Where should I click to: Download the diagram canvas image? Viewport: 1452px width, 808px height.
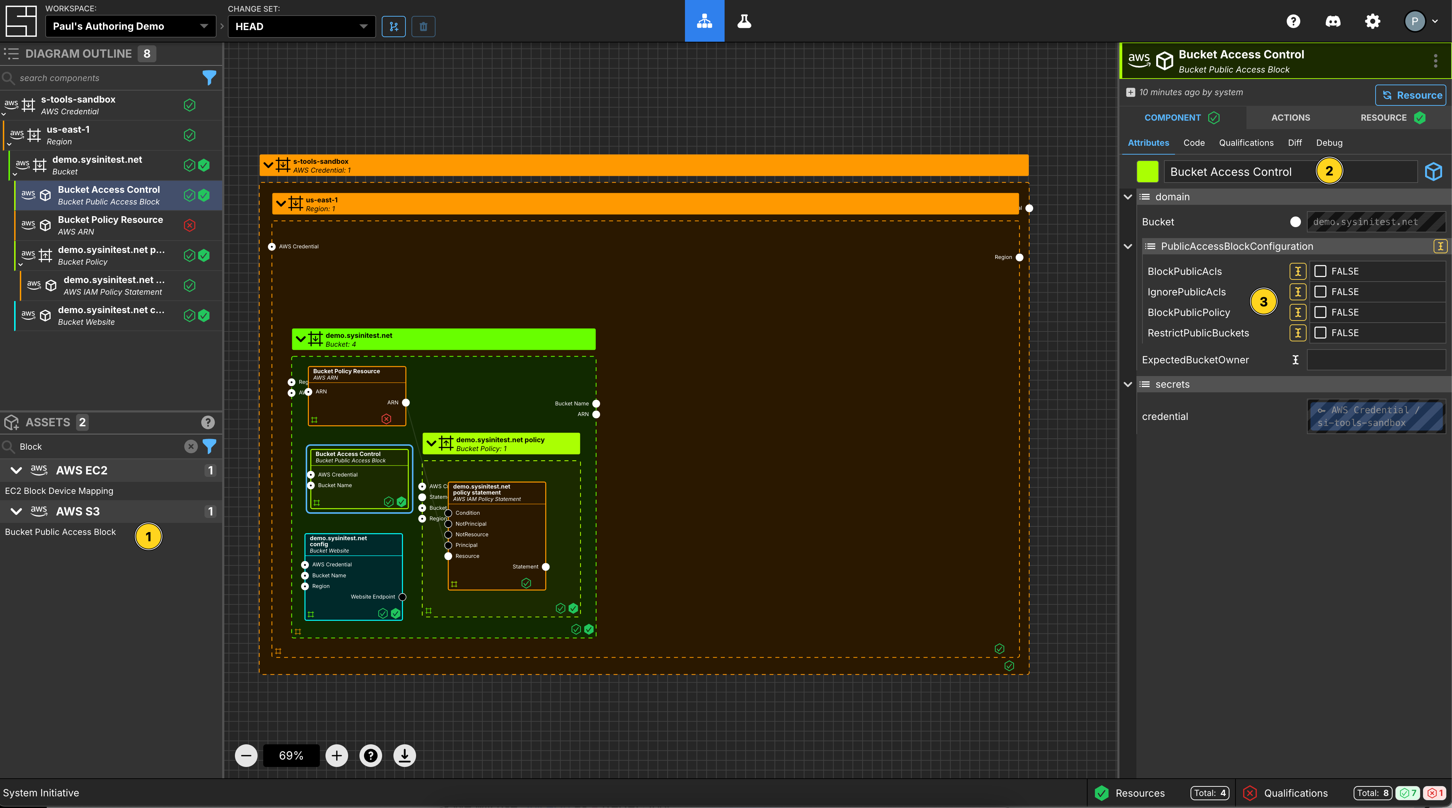click(x=404, y=756)
